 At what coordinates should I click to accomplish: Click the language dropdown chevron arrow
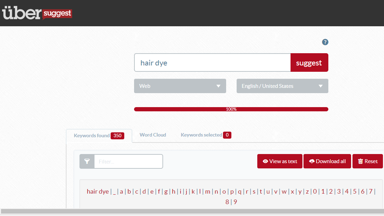tap(320, 86)
